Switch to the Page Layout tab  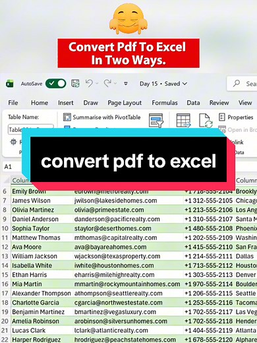pos(125,103)
